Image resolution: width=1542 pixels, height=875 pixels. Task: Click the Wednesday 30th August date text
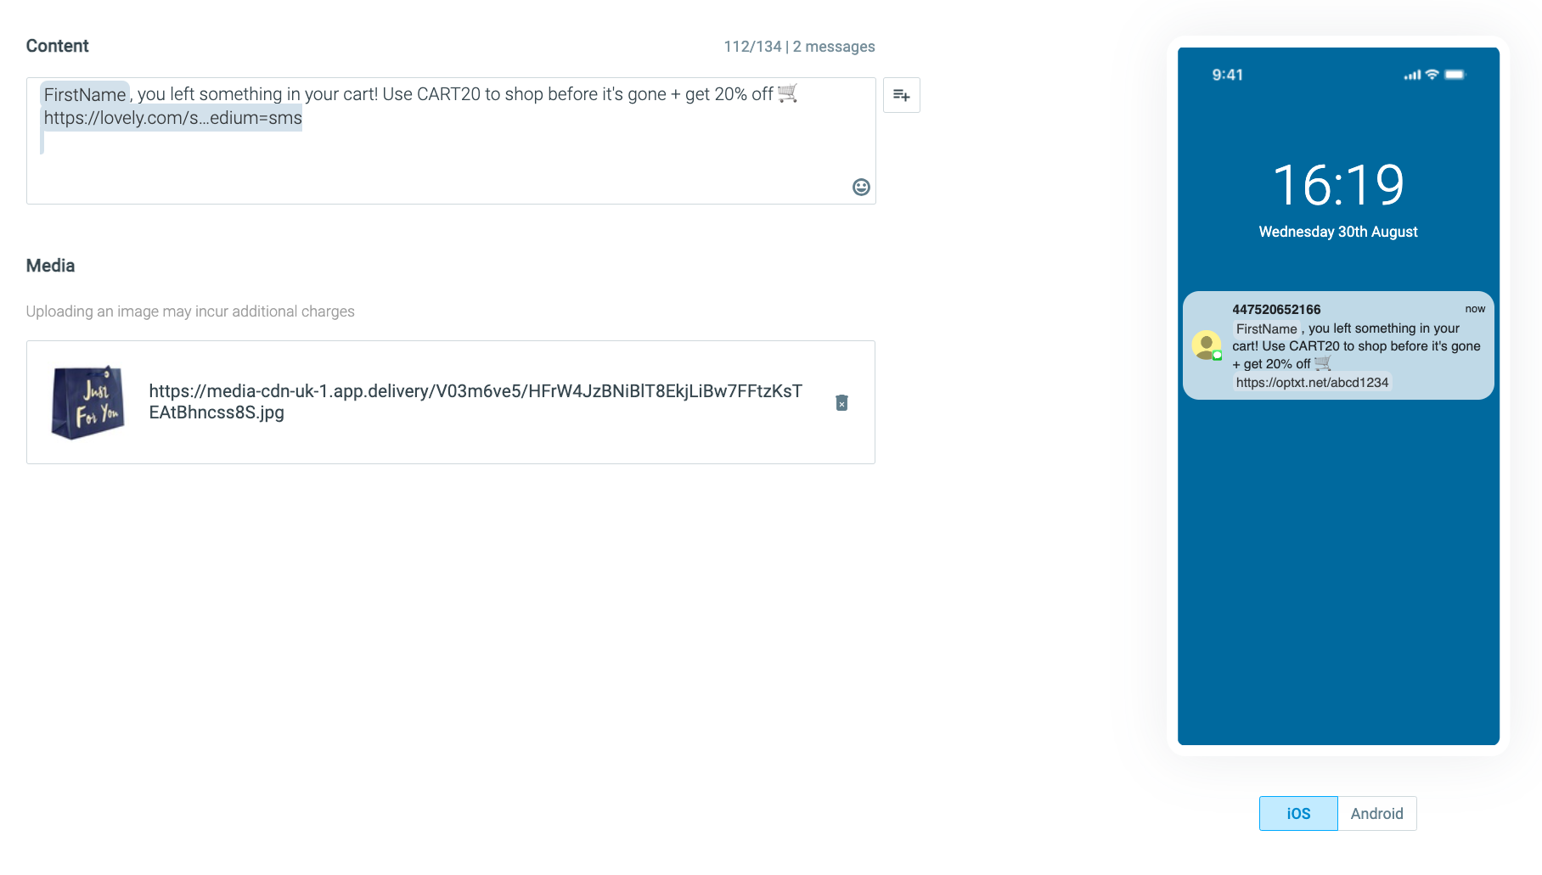tap(1338, 232)
